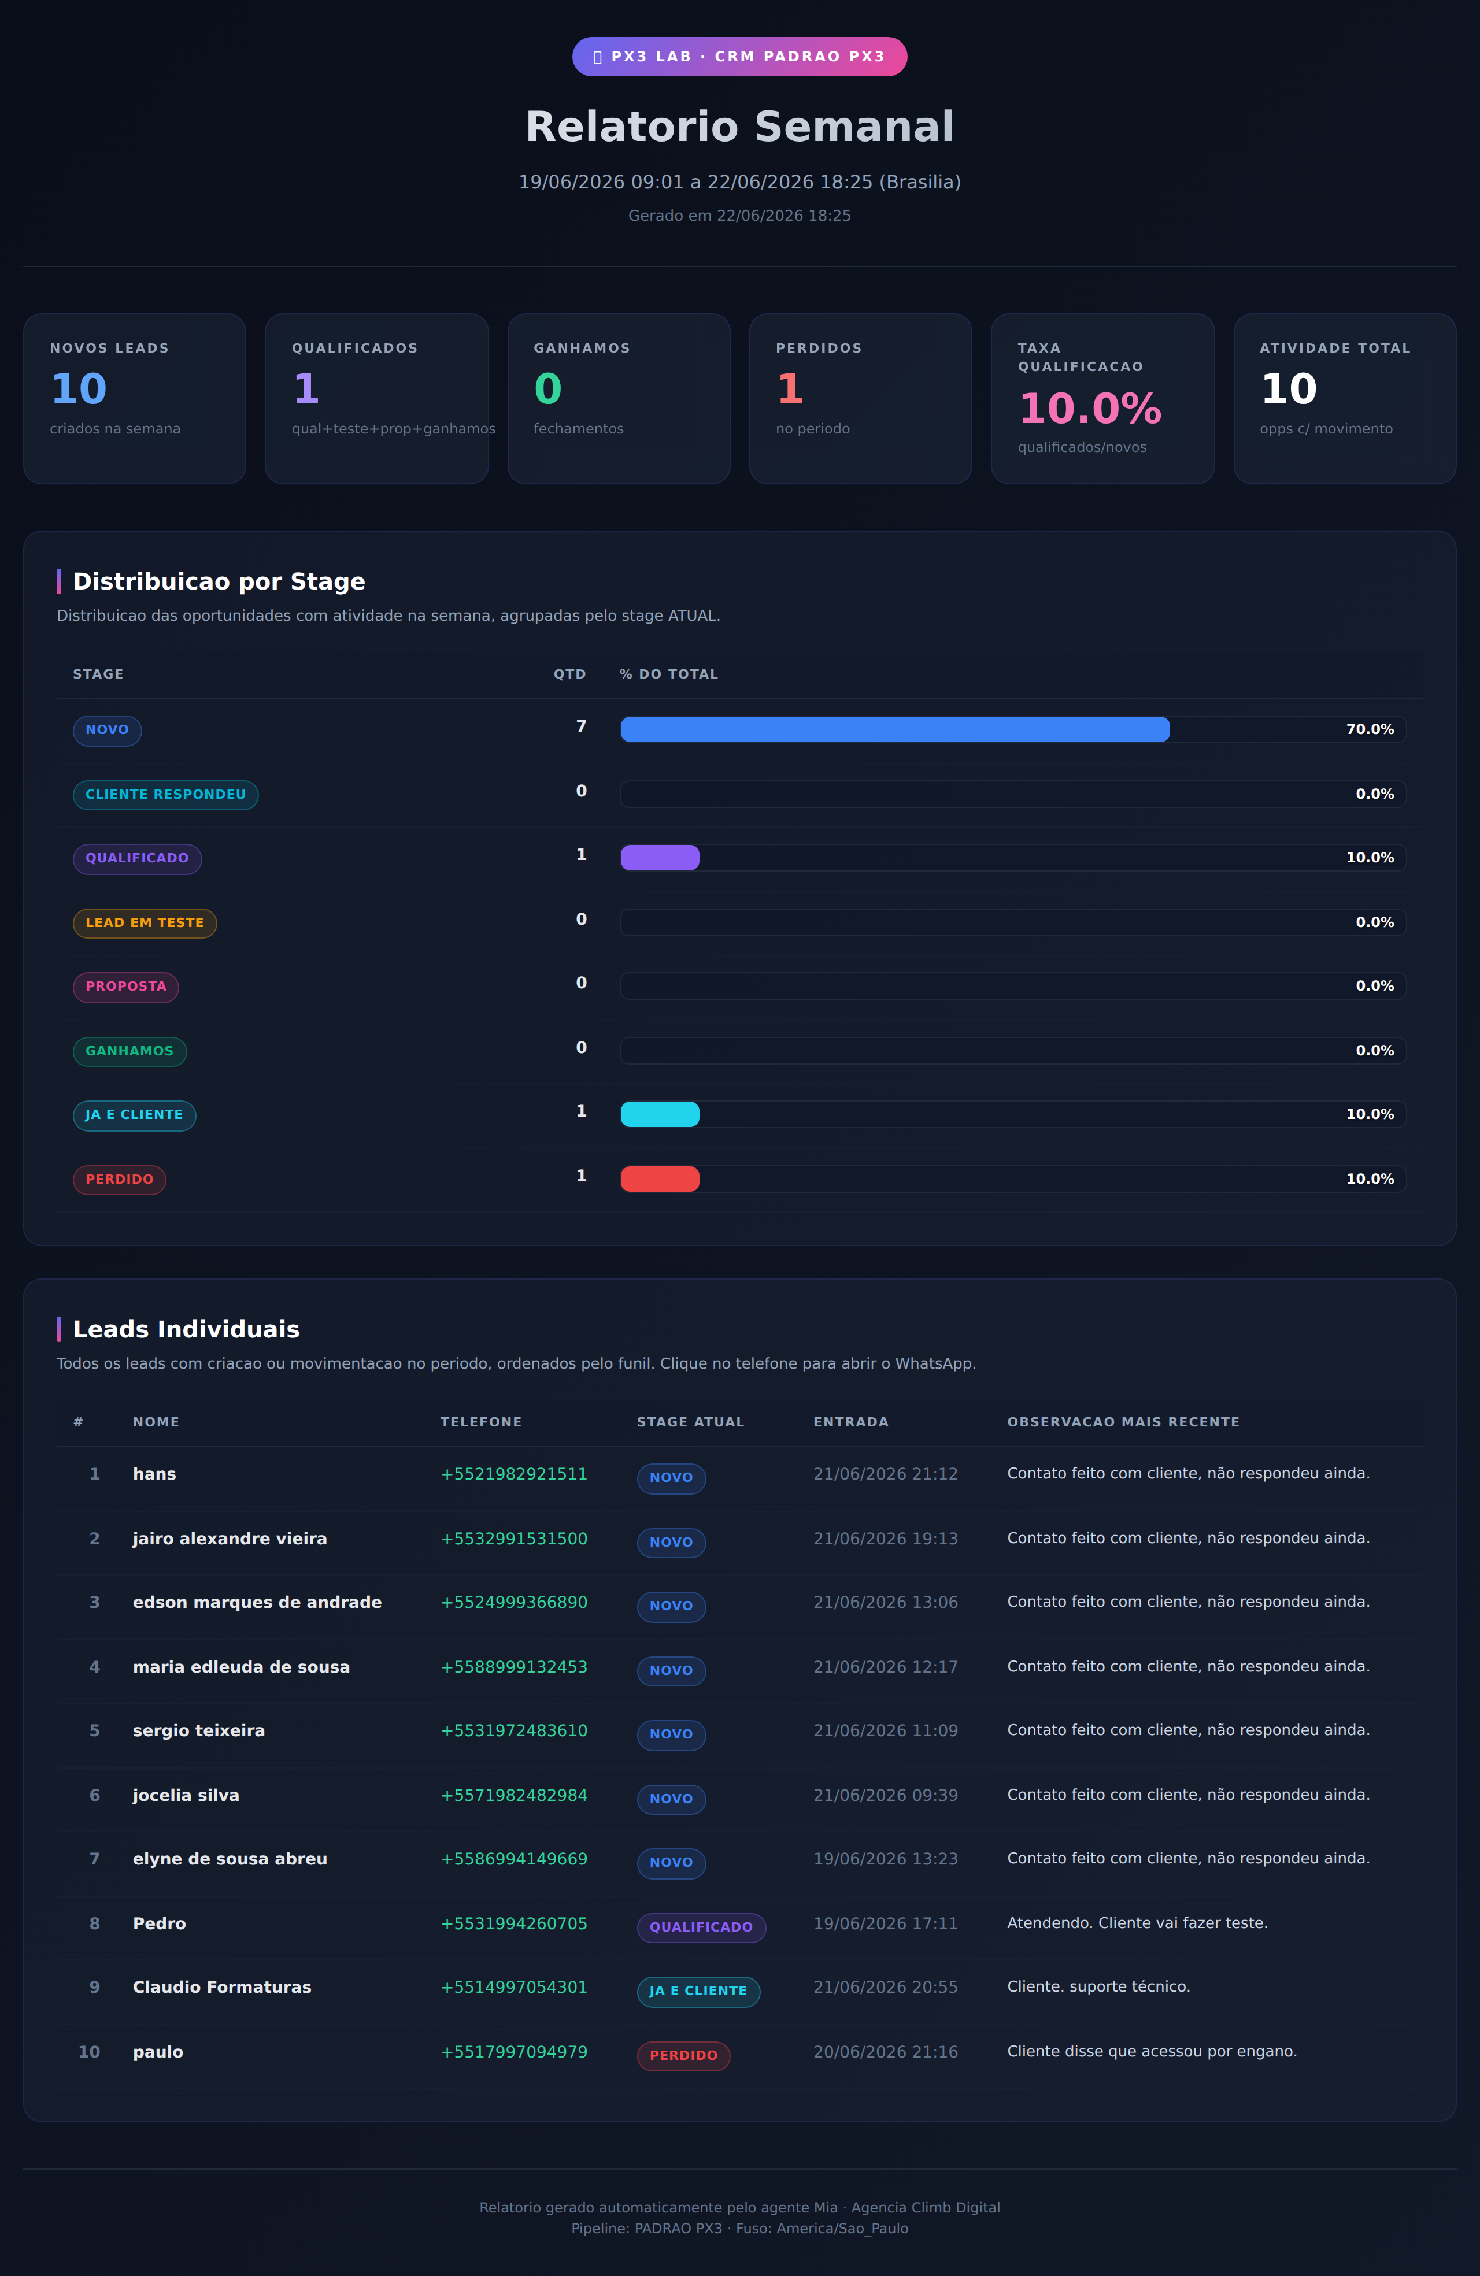1480x2276 pixels.
Task: Open paulo's WhatsApp number +5517997094979
Action: pos(514,2051)
